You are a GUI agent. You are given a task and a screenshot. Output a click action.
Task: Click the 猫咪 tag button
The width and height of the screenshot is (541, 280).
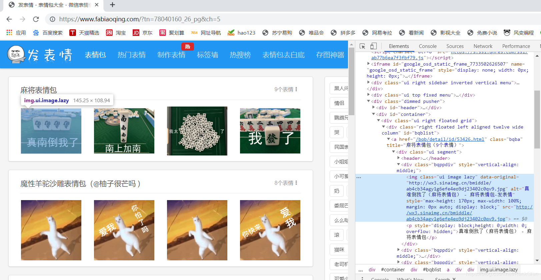339,249
